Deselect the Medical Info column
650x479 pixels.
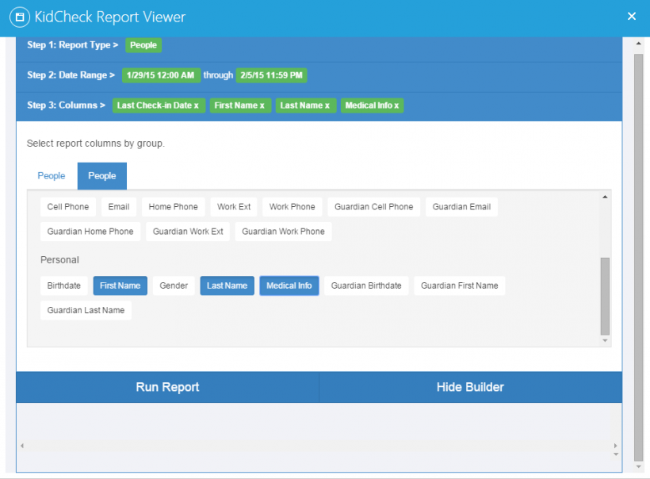tap(289, 285)
